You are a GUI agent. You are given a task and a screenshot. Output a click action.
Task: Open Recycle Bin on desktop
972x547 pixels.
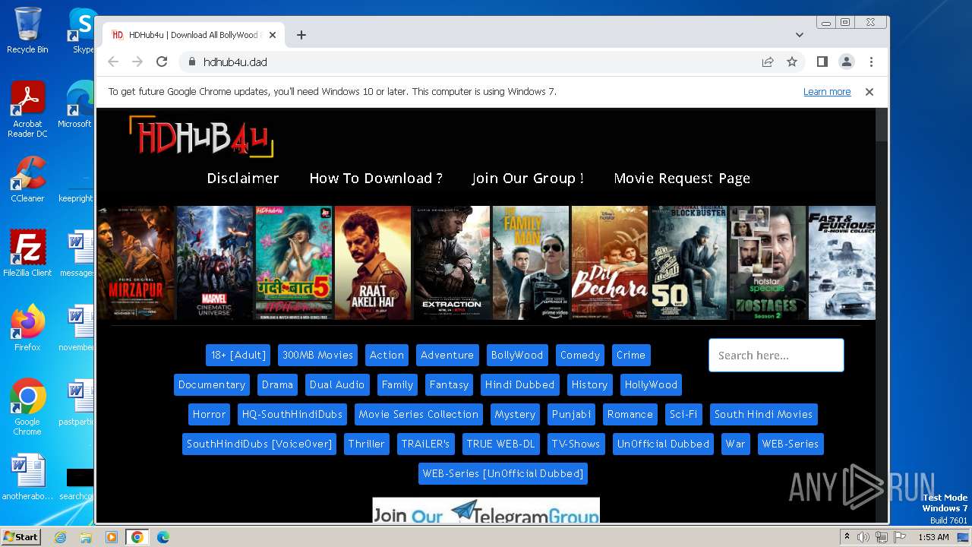(x=27, y=31)
